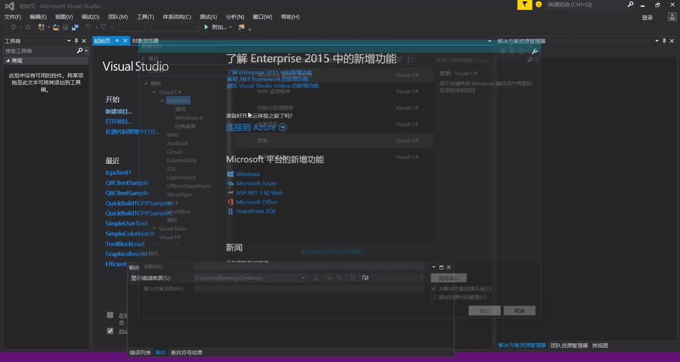
Task: Open the 显示输出来源 dropdown
Action: (303, 278)
